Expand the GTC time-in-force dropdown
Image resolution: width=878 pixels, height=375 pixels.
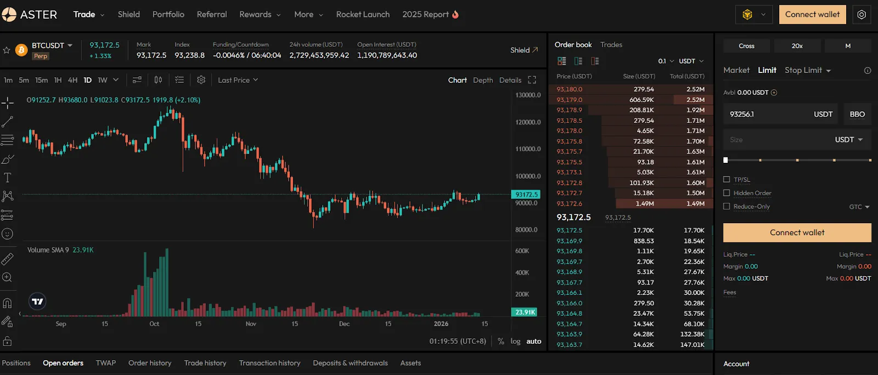click(x=859, y=207)
